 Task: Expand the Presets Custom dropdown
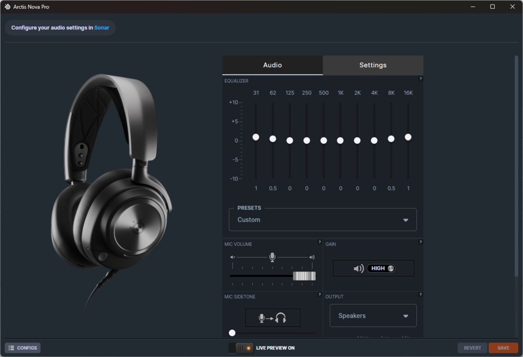(x=323, y=220)
